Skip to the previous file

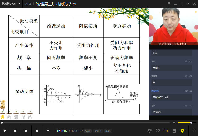click(x=26, y=131)
